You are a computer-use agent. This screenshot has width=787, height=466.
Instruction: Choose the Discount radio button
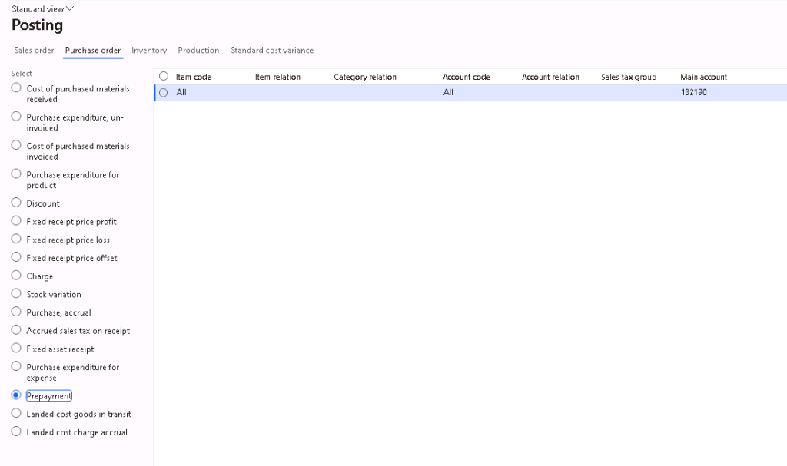[x=16, y=203]
